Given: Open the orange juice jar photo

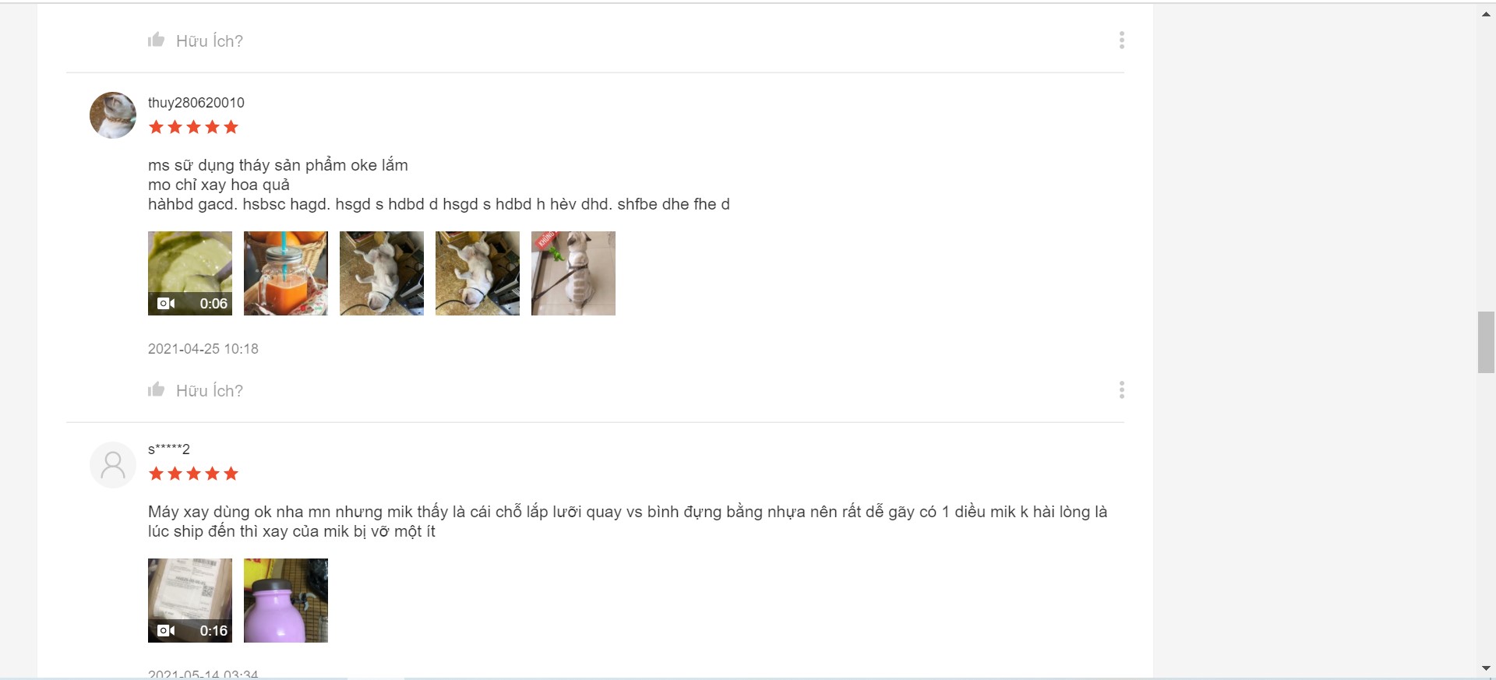Looking at the screenshot, I should [286, 273].
